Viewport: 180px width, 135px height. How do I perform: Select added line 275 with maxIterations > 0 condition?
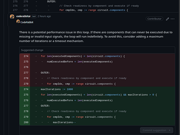coord(97,95)
